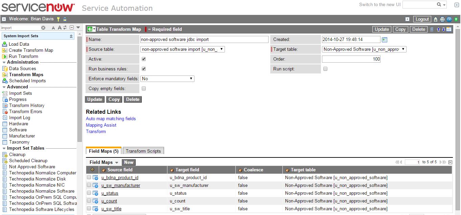Screen dimensions: 461x215
Task: Click the printer icon beside Logout
Action: point(442,19)
